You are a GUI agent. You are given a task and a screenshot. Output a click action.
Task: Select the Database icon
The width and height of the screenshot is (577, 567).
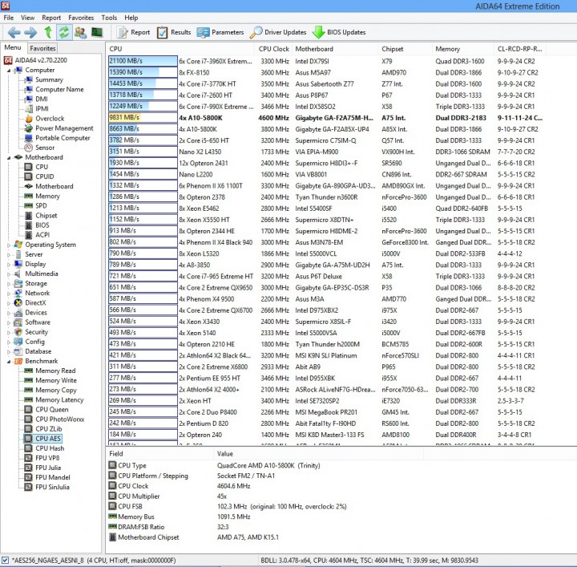click(x=18, y=351)
